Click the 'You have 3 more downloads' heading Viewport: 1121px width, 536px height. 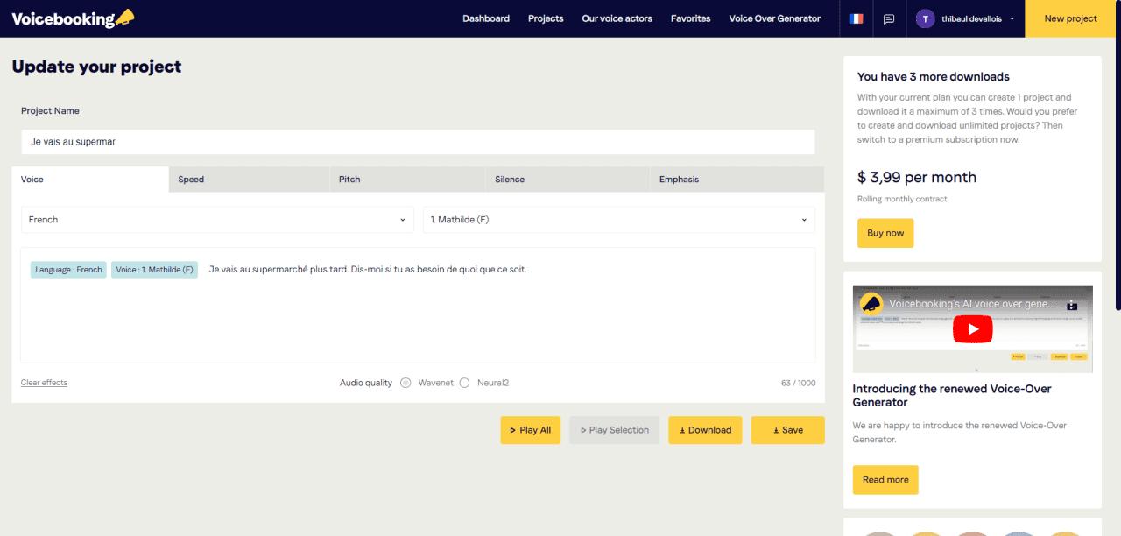pyautogui.click(x=934, y=76)
